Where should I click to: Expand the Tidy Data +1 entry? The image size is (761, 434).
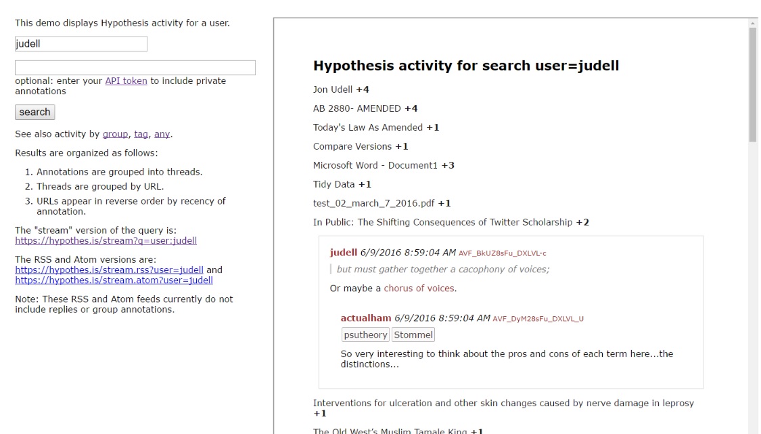[342, 184]
